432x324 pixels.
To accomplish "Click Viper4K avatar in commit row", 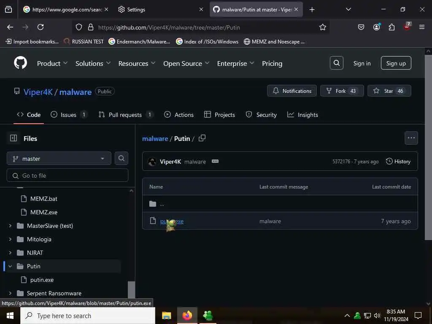I will [x=152, y=162].
